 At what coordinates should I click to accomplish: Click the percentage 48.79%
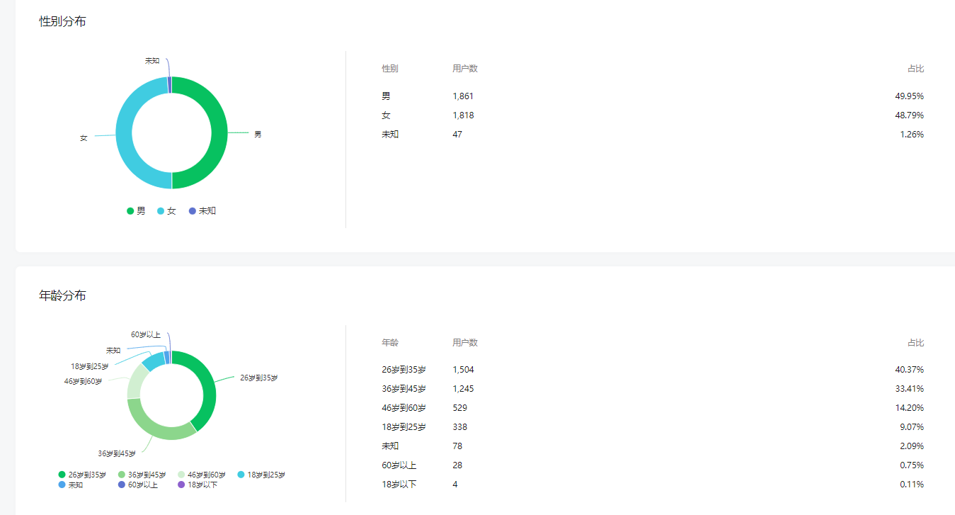909,115
